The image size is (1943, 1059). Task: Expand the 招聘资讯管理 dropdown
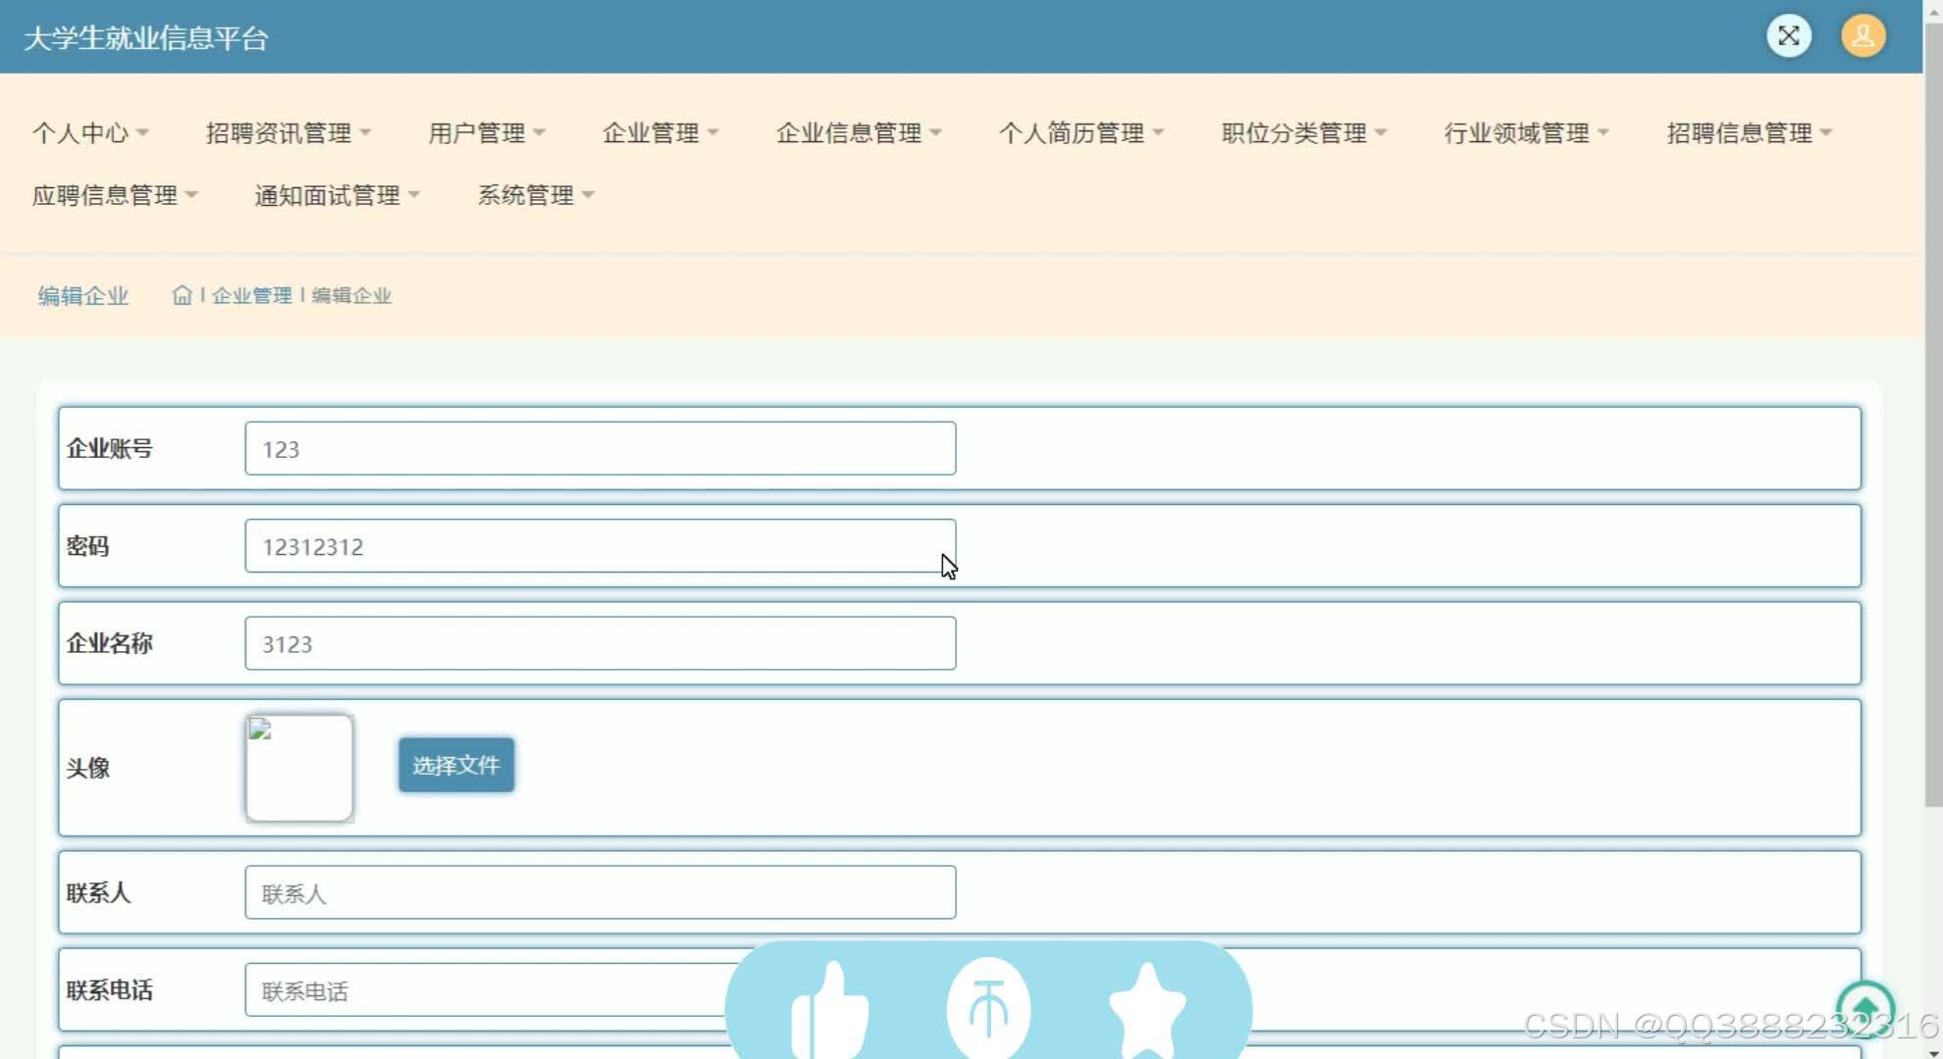point(289,132)
